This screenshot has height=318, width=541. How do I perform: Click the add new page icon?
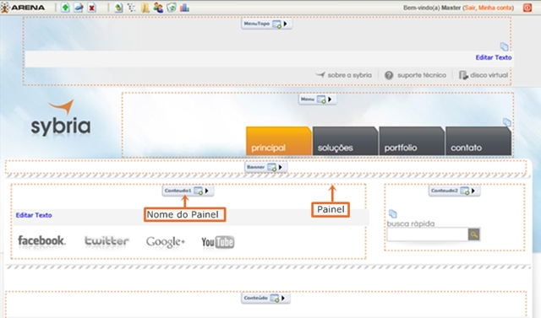[65, 8]
